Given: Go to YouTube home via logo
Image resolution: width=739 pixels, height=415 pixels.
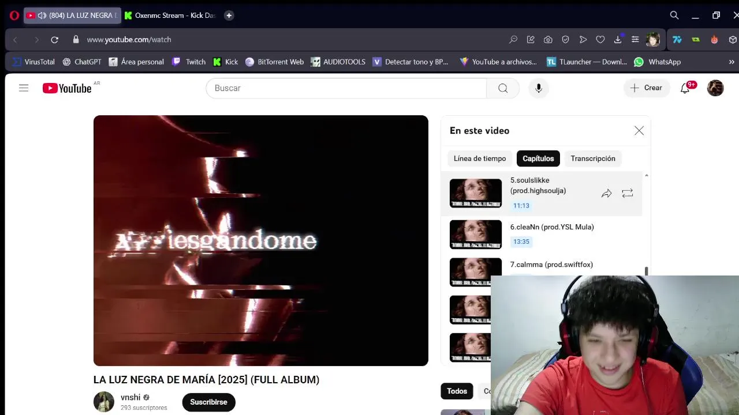Looking at the screenshot, I should pyautogui.click(x=67, y=88).
